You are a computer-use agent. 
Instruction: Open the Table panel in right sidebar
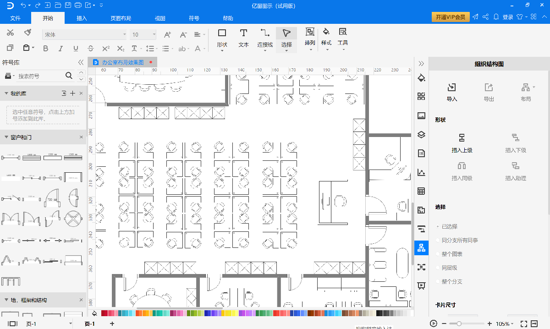coord(422,191)
